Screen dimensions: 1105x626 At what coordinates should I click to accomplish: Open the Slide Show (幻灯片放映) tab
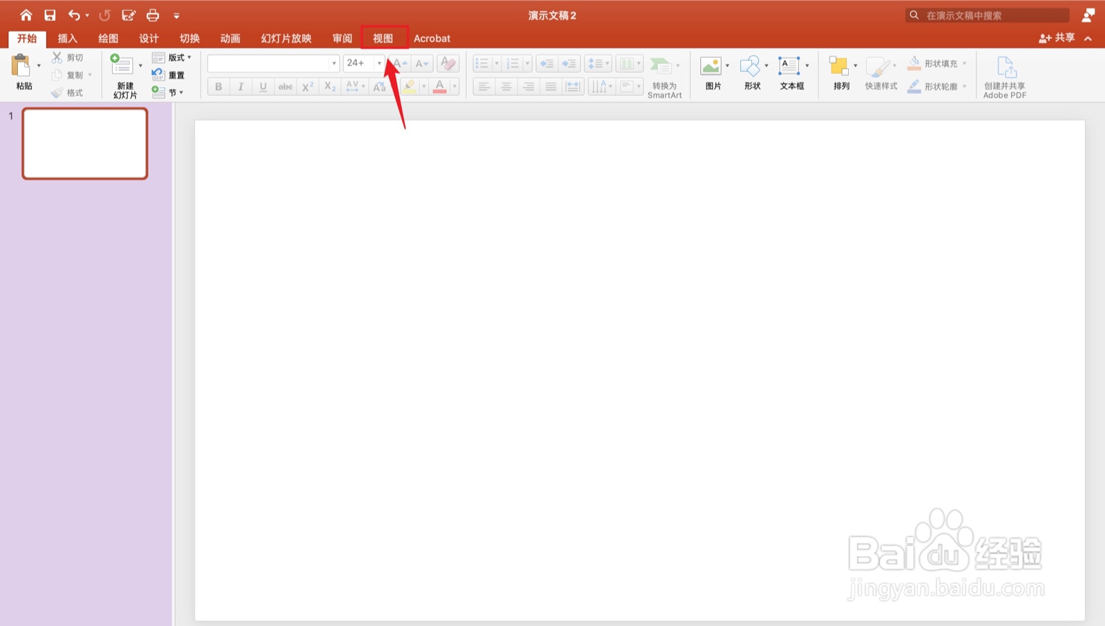tap(287, 39)
